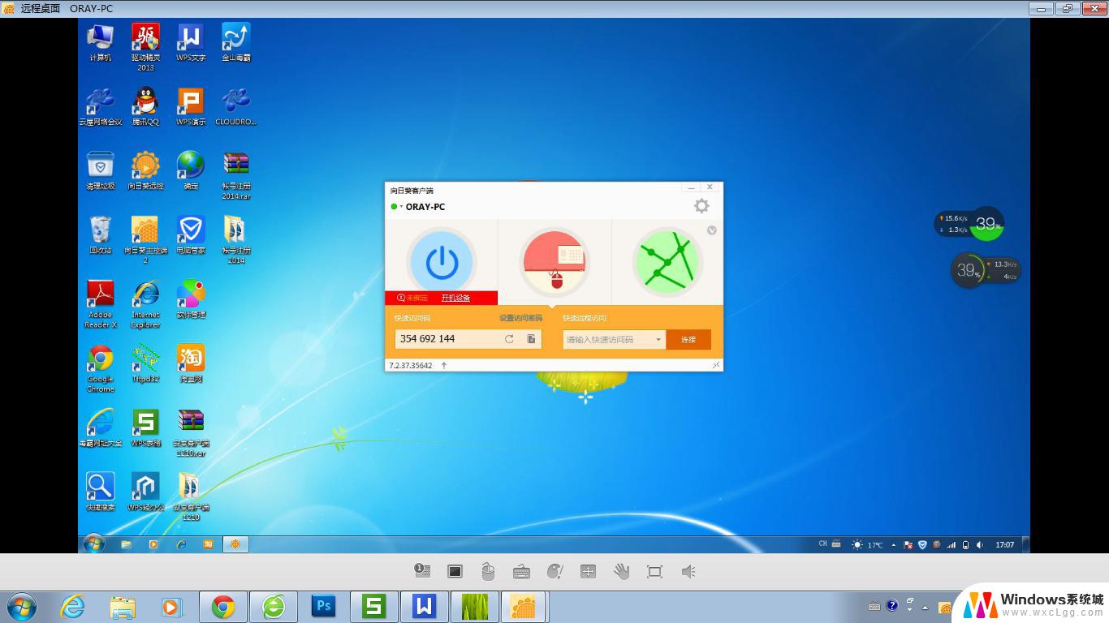1109x623 pixels.
Task: Click version number 7.2.37.35642
Action: [411, 366]
